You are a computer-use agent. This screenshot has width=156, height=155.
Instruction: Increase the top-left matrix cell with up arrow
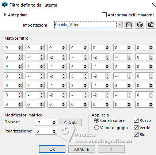20,47
